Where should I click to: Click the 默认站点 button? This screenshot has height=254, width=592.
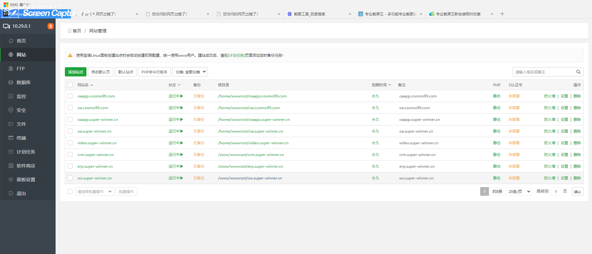coord(126,72)
